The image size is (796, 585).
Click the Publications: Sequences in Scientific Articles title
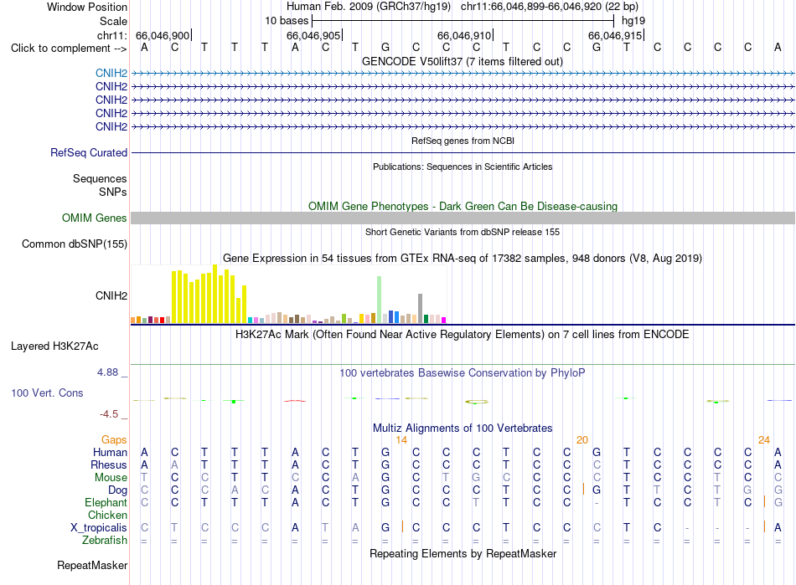(x=463, y=167)
